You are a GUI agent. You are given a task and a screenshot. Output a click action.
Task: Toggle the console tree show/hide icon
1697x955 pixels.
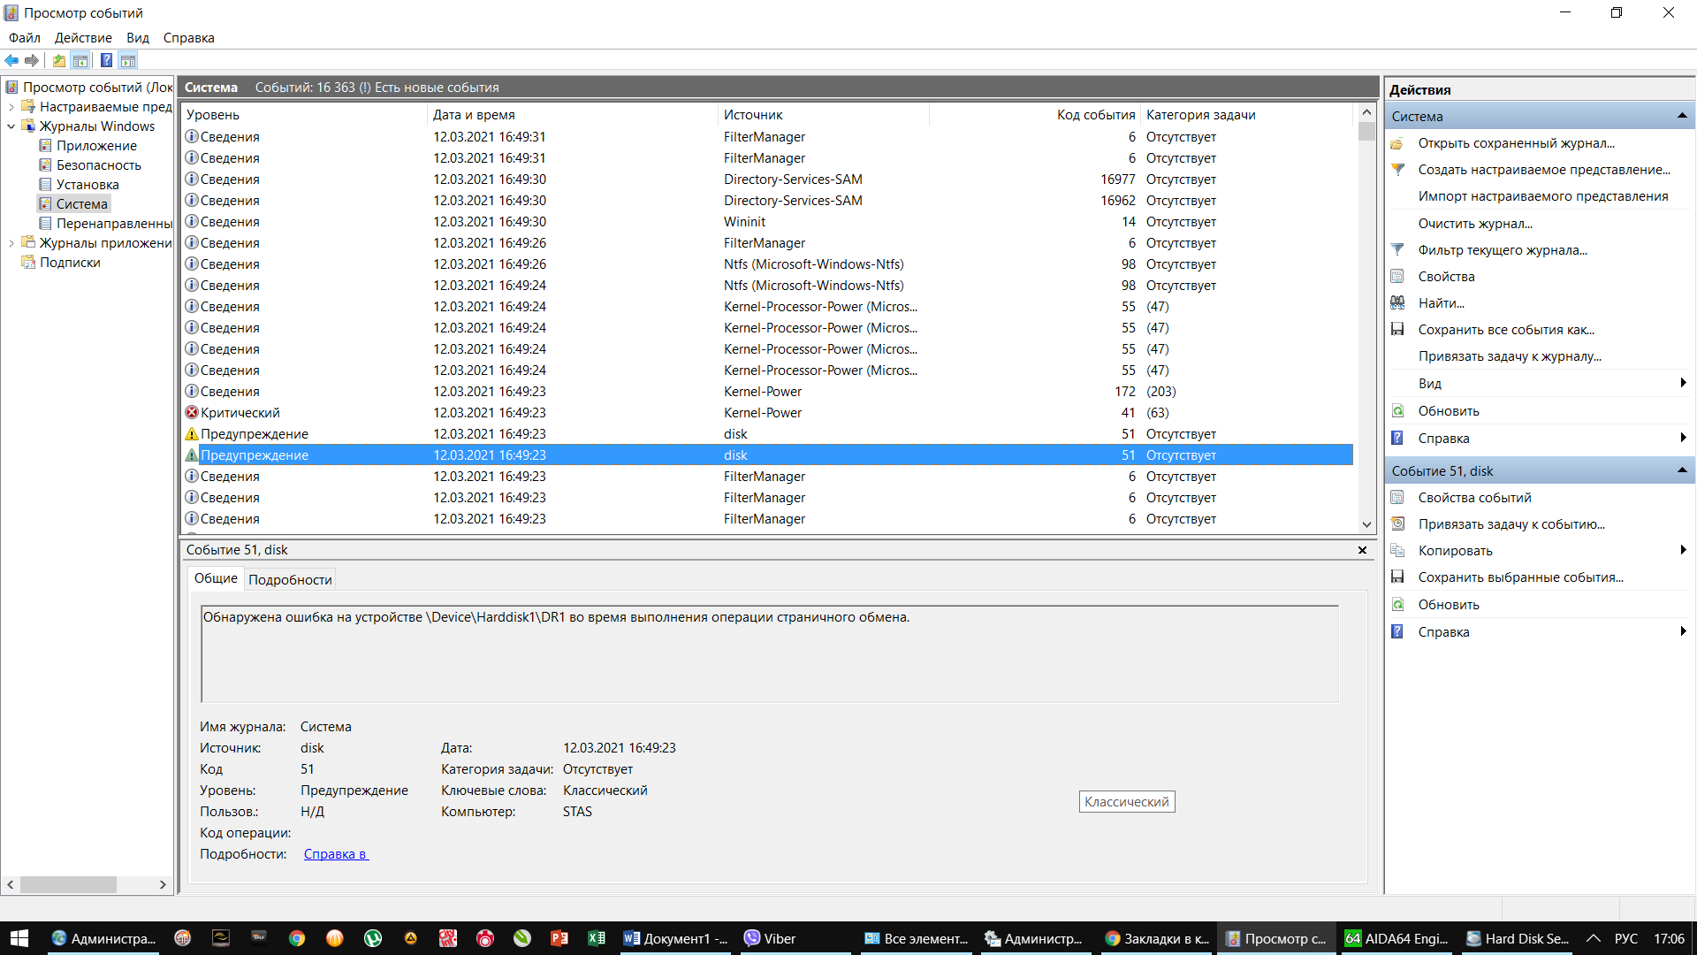pyautogui.click(x=80, y=60)
